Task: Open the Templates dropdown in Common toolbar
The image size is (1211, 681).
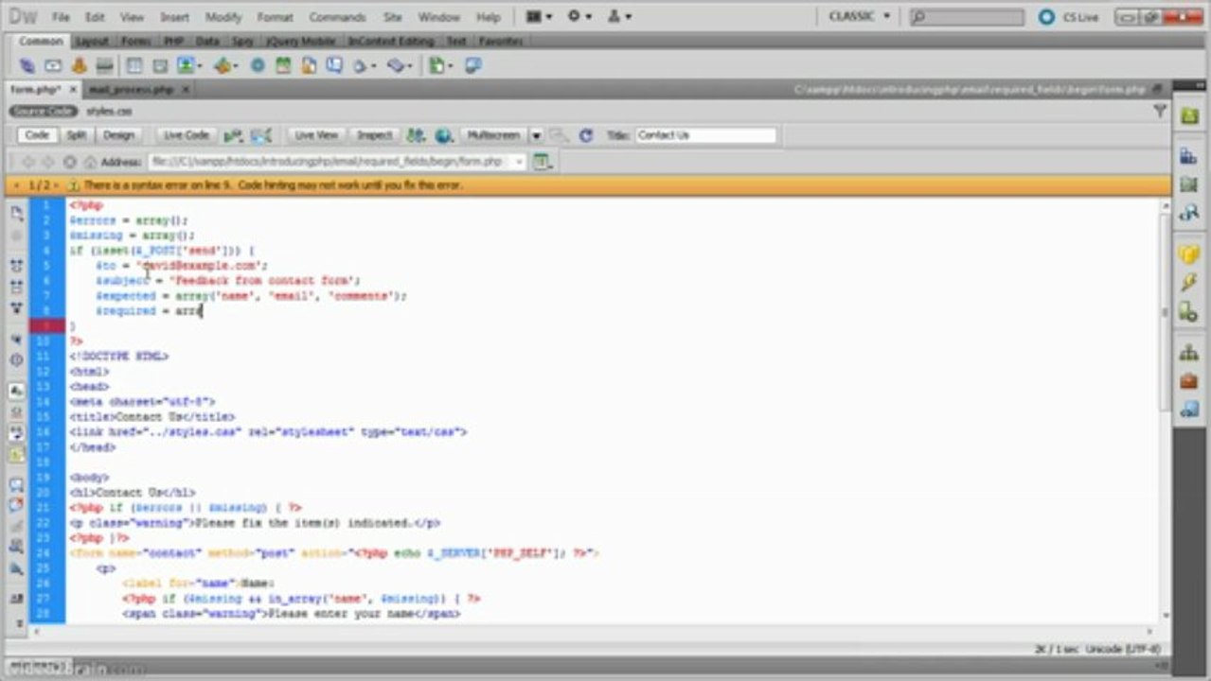Action: click(x=441, y=66)
